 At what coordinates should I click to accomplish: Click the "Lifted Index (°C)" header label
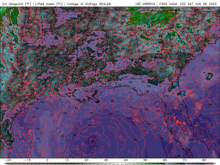point(49,4)
